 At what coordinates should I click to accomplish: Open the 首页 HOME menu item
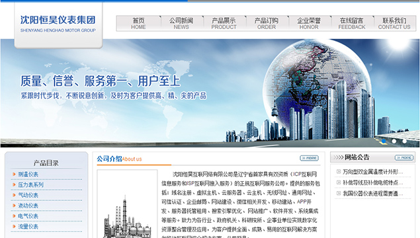point(138,23)
